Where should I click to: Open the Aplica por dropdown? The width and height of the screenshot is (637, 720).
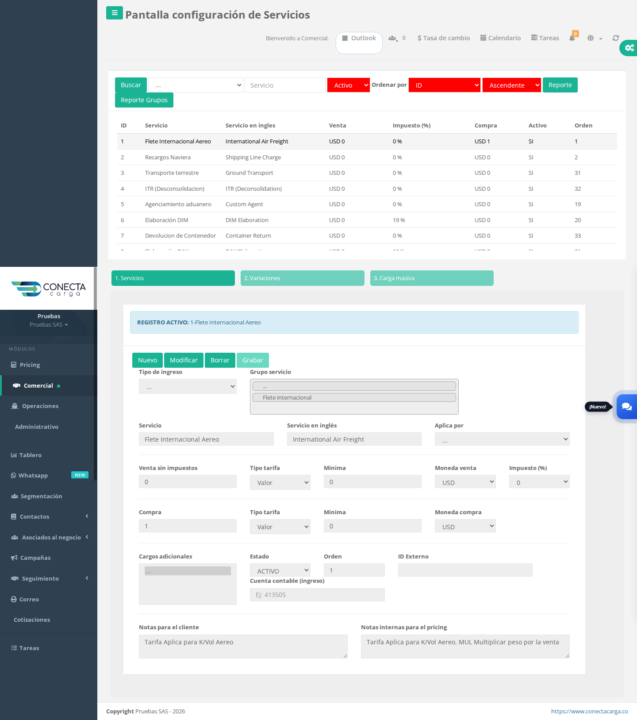tap(502, 439)
